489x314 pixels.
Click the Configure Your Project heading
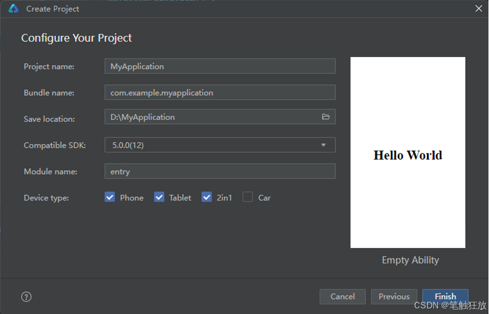click(77, 38)
